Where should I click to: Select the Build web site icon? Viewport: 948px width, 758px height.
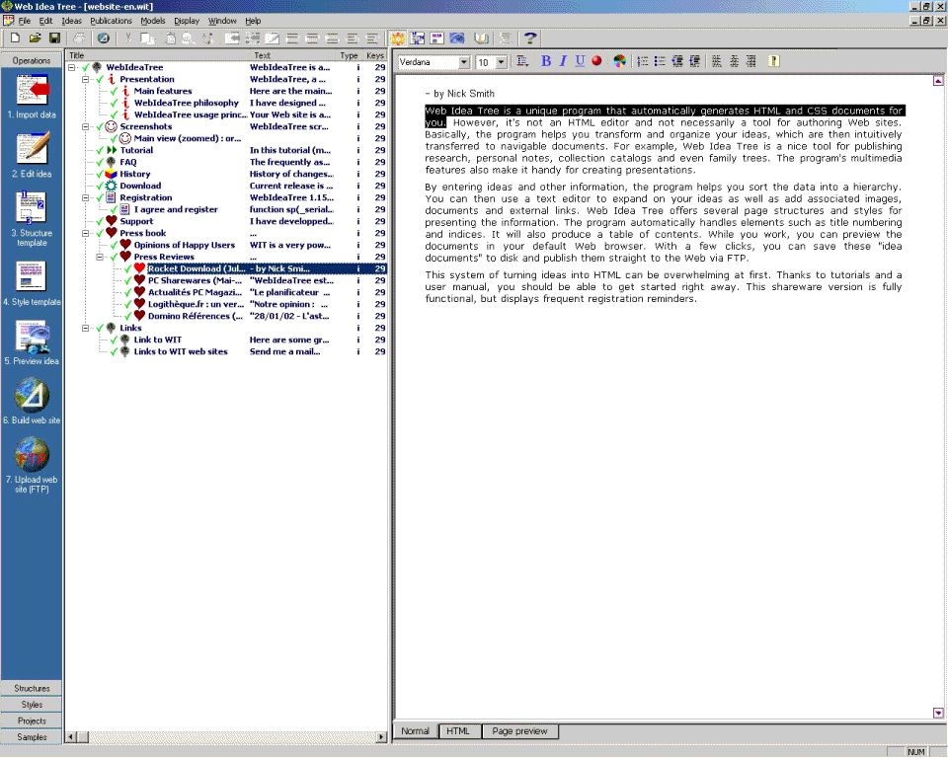coord(33,395)
